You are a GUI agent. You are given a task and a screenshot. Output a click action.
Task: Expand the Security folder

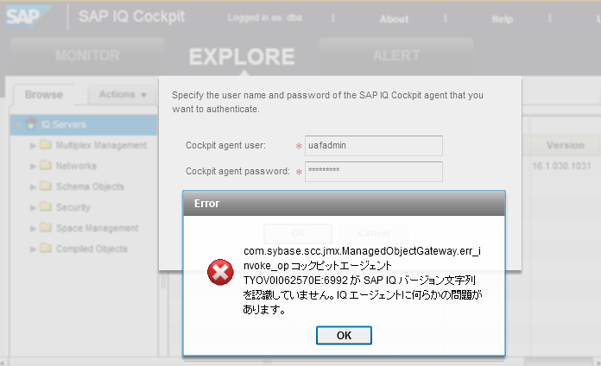coord(33,208)
